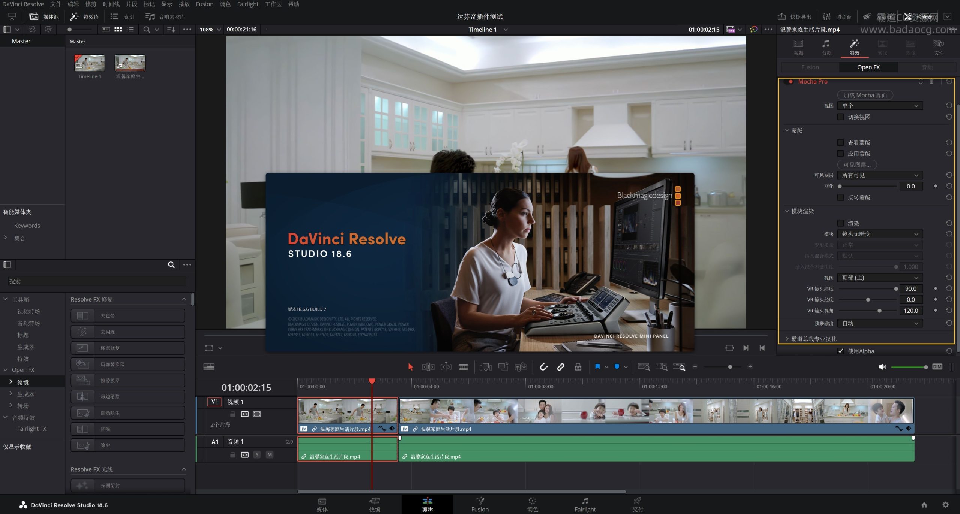Switch to the Open FX inspector tab
960x514 pixels.
click(x=868, y=67)
